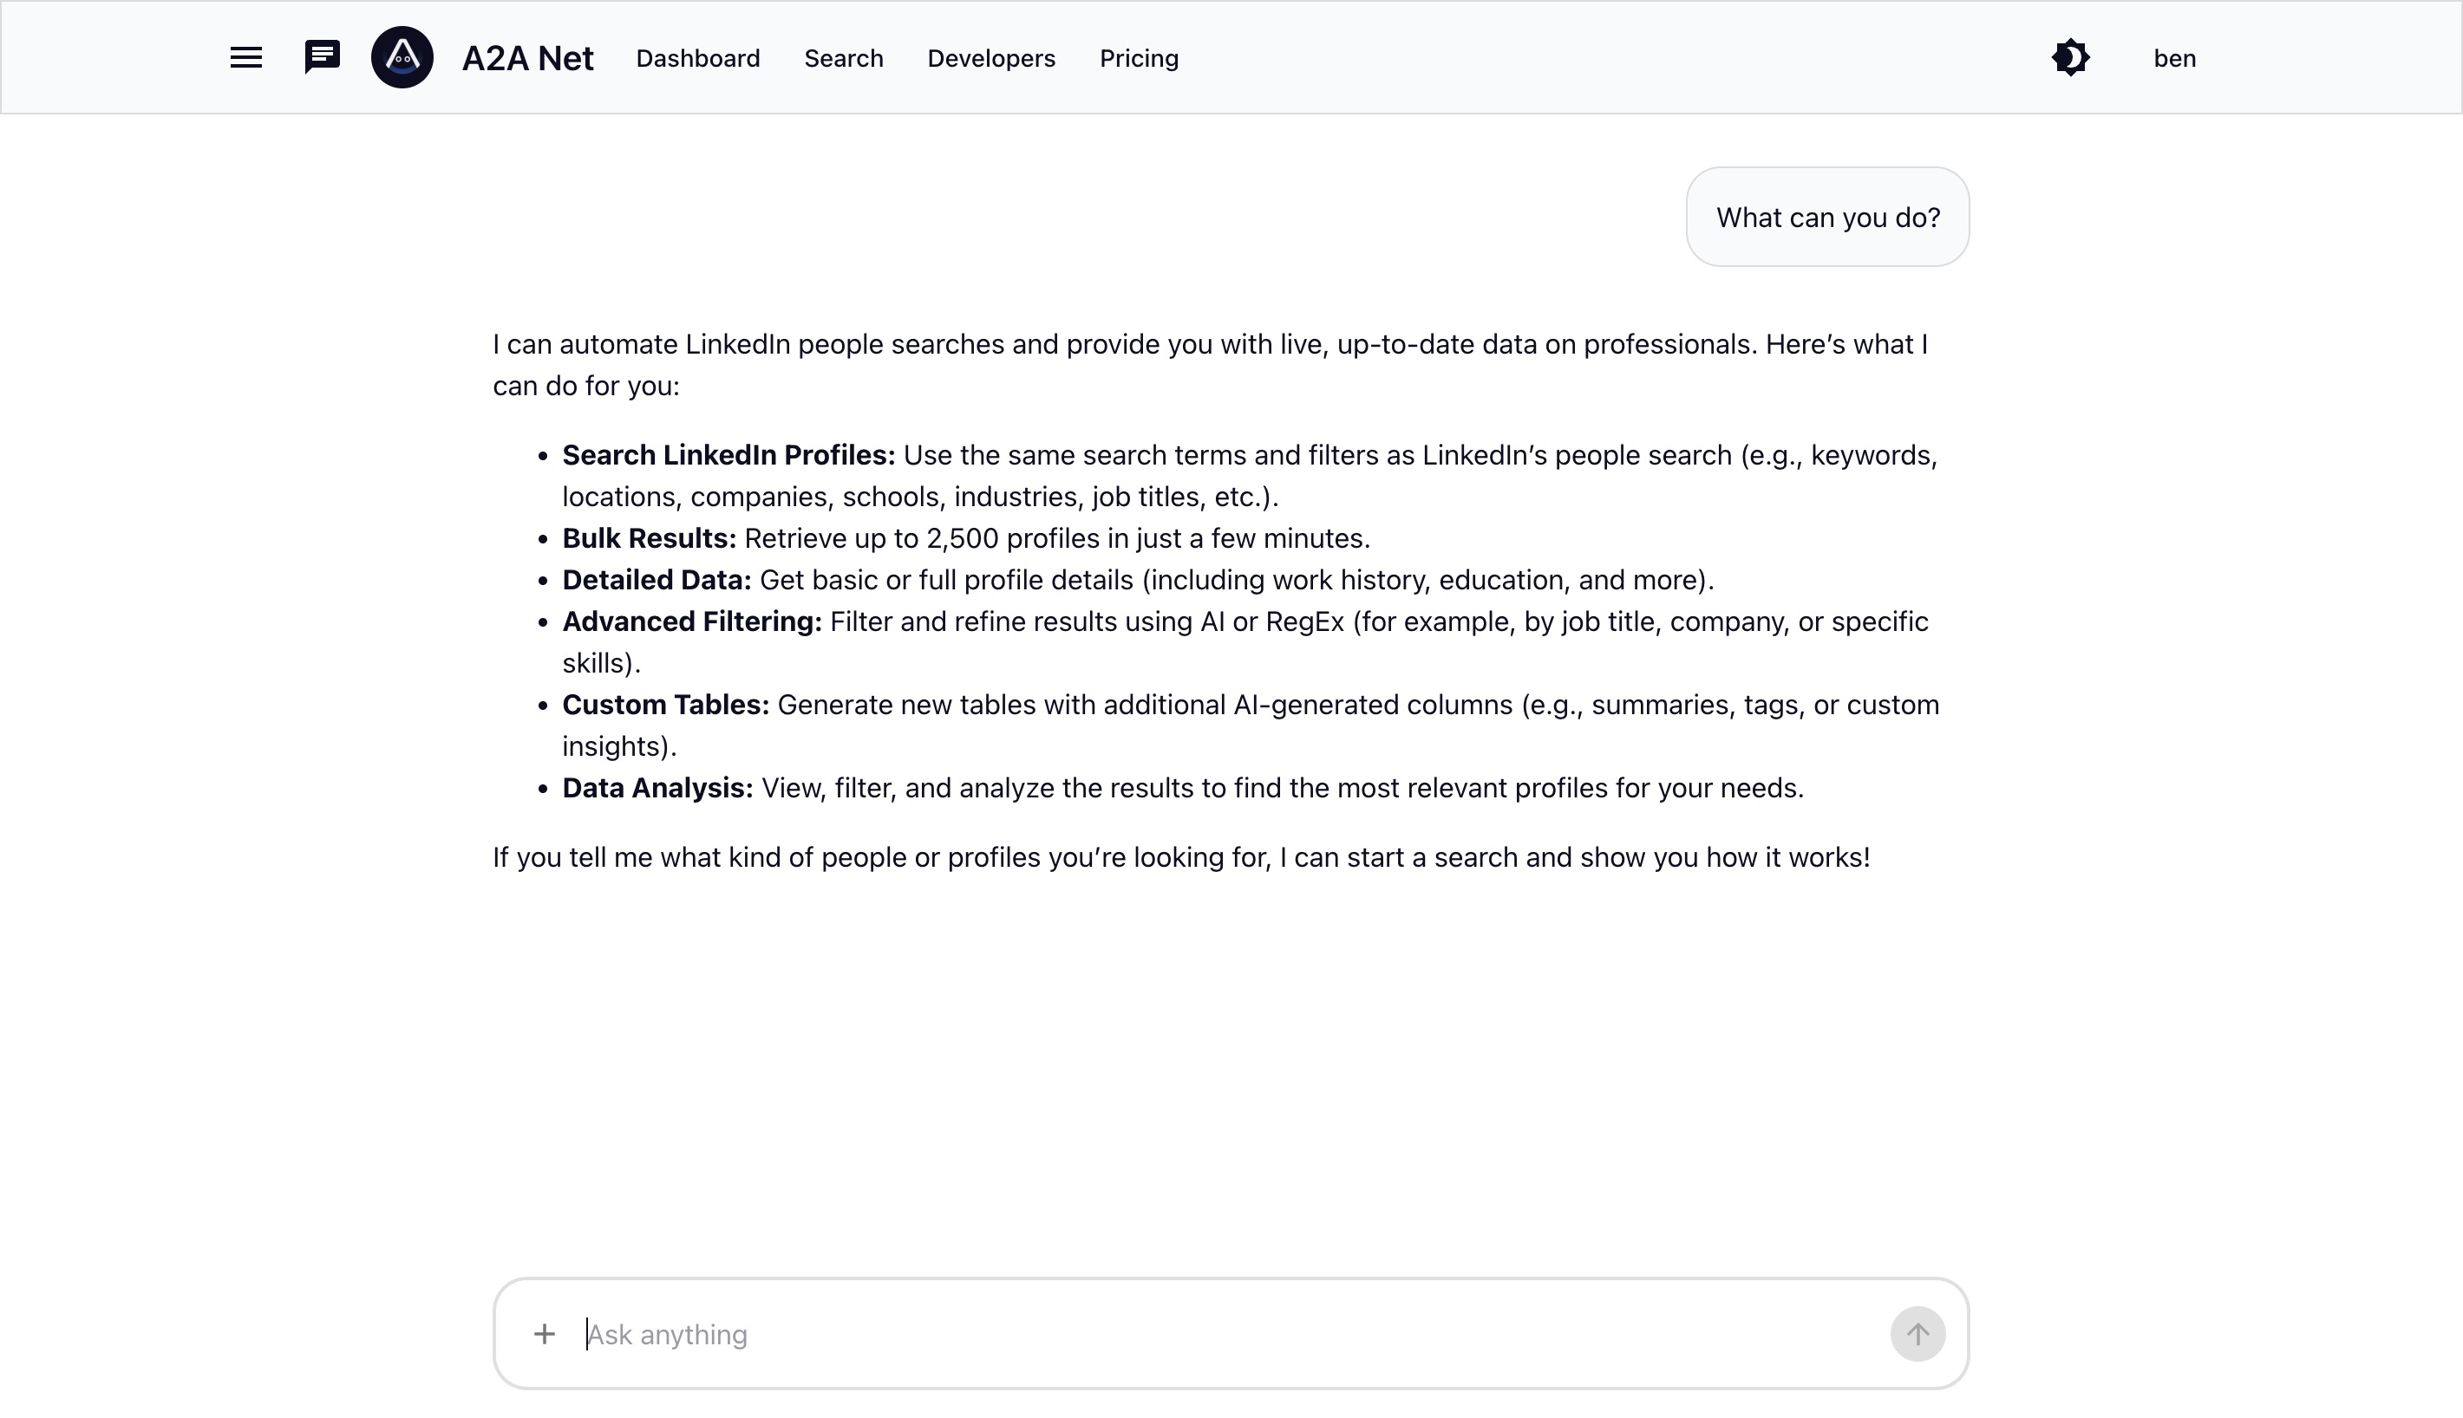Viewport: 2463px width, 1418px height.
Task: Go to the Search page
Action: [x=843, y=58]
